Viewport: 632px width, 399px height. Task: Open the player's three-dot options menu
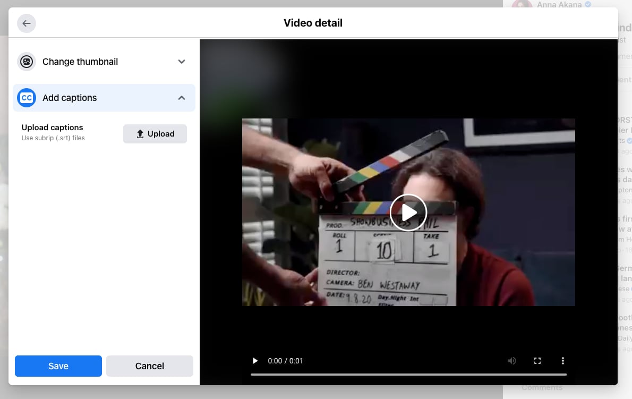coord(563,361)
